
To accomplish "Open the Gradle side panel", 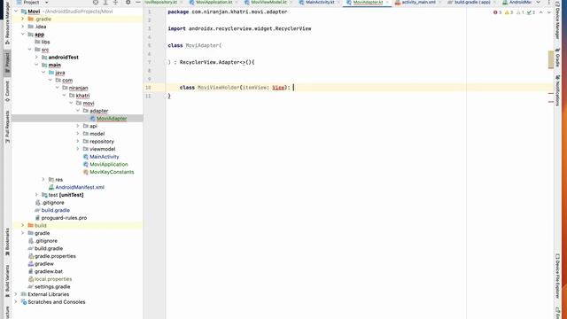I will point(557,58).
